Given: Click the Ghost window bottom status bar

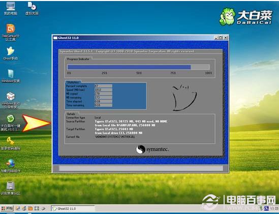Looking at the screenshot, I should pyautogui.click(x=141, y=168).
